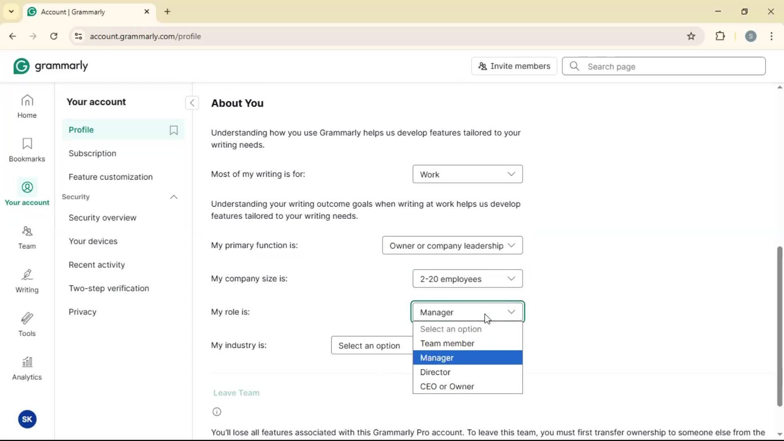Image resolution: width=784 pixels, height=441 pixels.
Task: Collapse the Your account panel
Action: pyautogui.click(x=192, y=103)
